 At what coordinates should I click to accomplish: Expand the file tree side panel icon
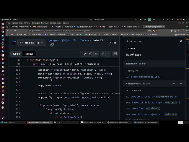(14, 43)
